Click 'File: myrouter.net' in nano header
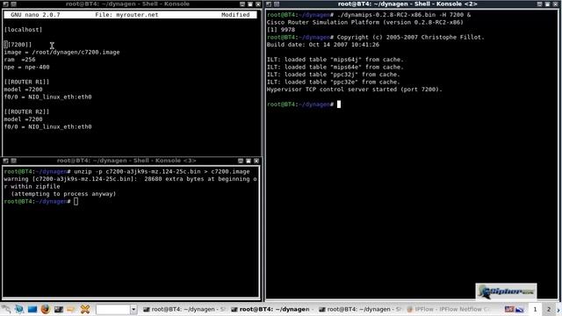This screenshot has width=562, height=316. (x=126, y=15)
